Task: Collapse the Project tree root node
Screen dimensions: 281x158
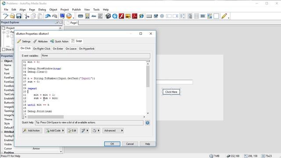Action: coord(4,32)
